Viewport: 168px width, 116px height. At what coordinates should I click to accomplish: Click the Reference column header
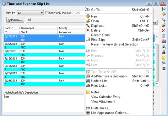pos(72,32)
